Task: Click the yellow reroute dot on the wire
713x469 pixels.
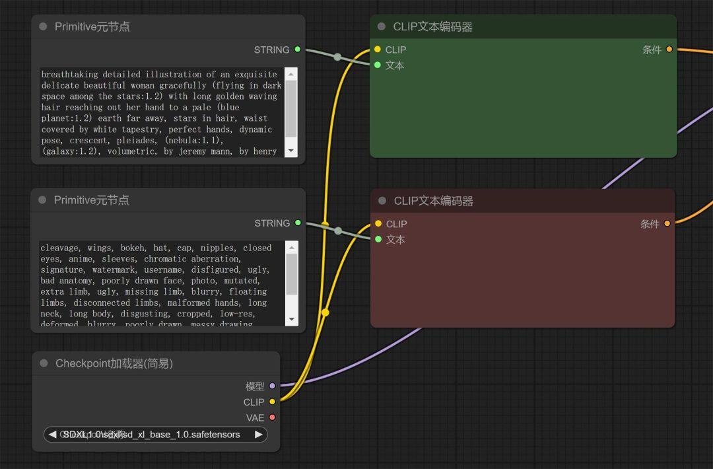Action: [325, 312]
